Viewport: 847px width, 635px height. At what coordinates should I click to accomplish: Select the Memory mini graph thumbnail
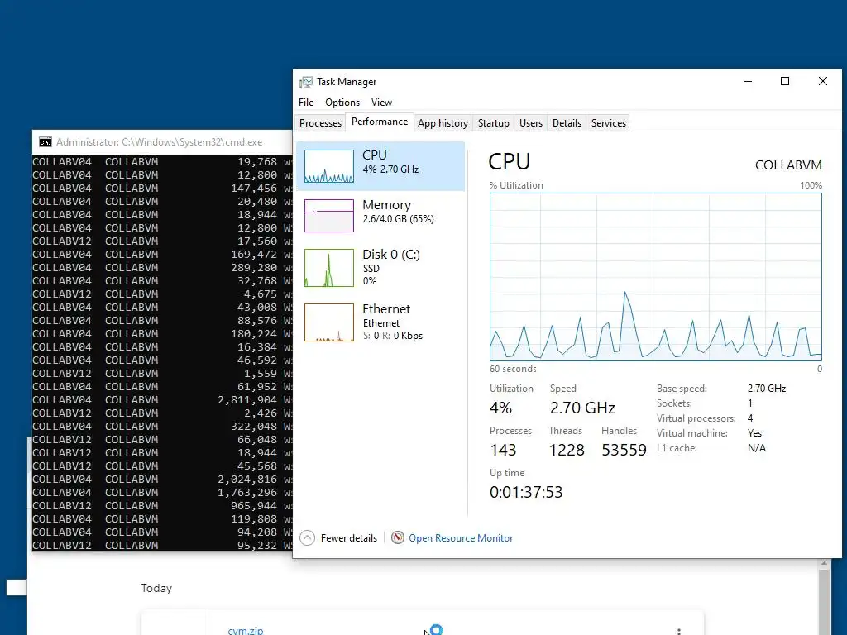pos(329,216)
